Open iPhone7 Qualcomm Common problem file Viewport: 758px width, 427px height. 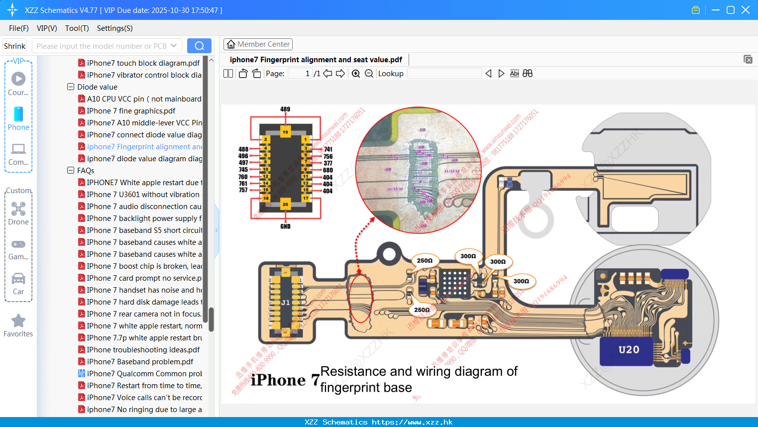(x=140, y=374)
